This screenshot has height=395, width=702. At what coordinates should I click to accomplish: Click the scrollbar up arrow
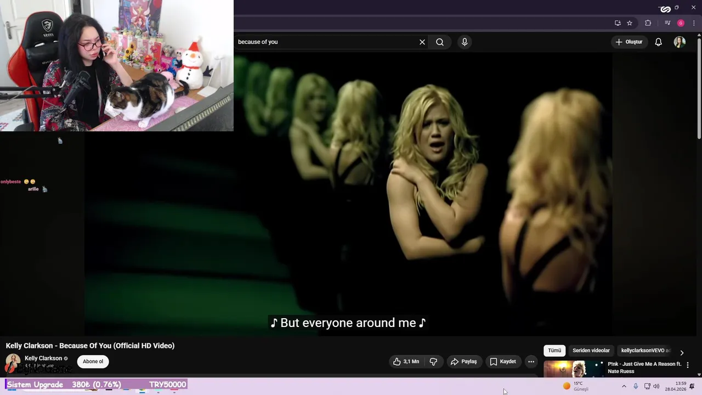699,35
